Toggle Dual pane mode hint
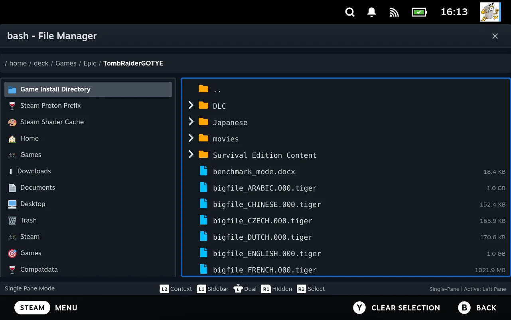The image size is (511, 320). [245, 289]
